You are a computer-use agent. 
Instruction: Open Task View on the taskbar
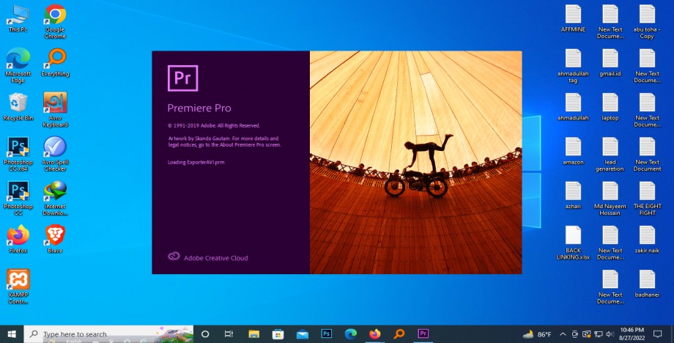[229, 334]
